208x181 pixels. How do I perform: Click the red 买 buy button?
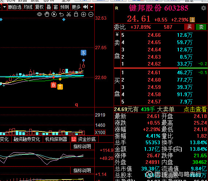189,27
